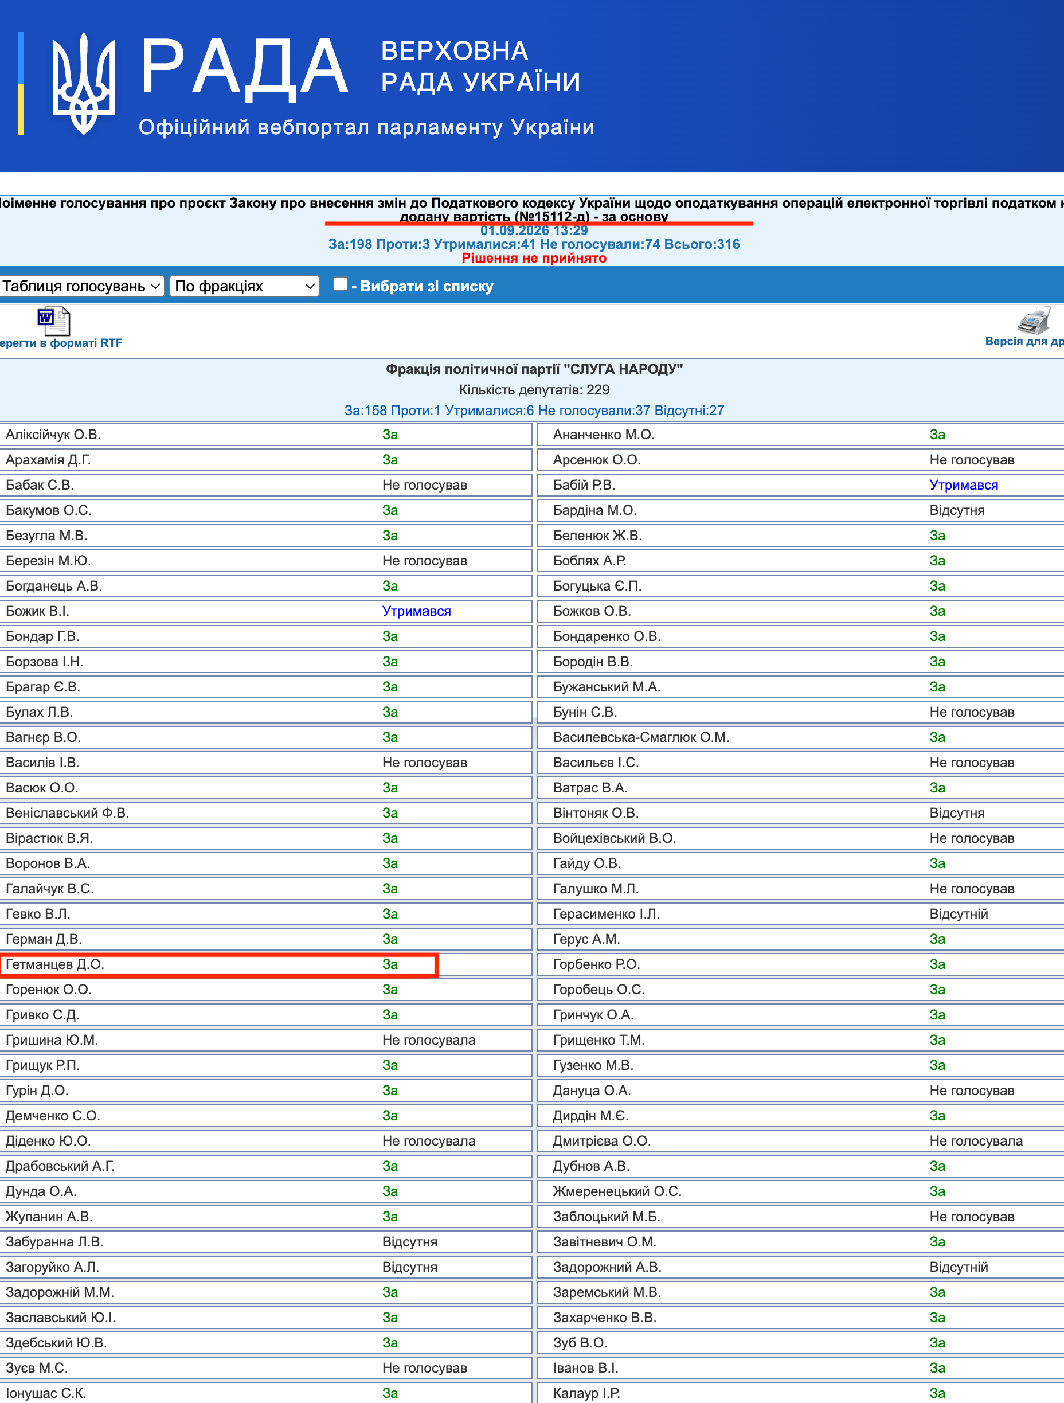Click 'Кількість депутатів: 229' text
This screenshot has width=1064, height=1403.
tap(534, 389)
